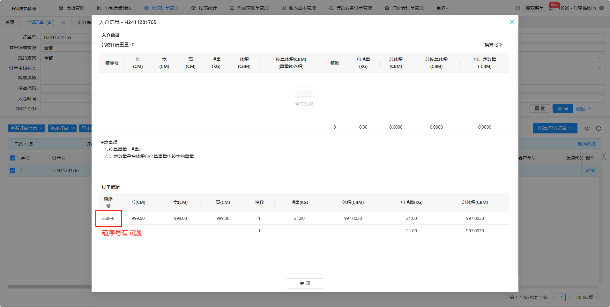Collapse the right side panel arrow
The width and height of the screenshot is (610, 307).
pyautogui.click(x=604, y=156)
